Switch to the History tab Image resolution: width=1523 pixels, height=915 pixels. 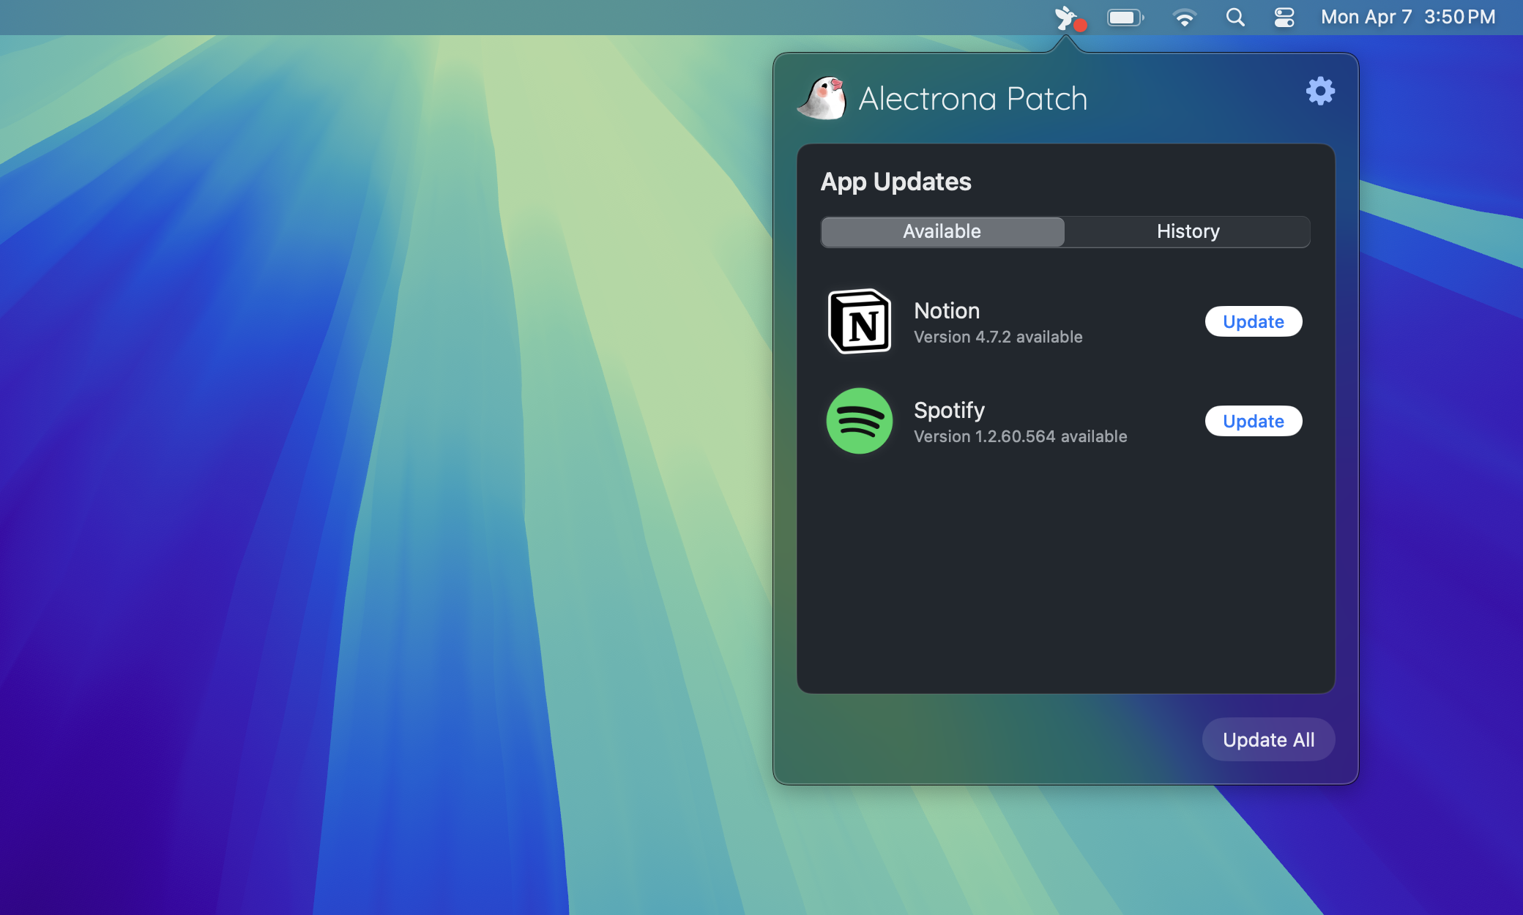tap(1187, 231)
